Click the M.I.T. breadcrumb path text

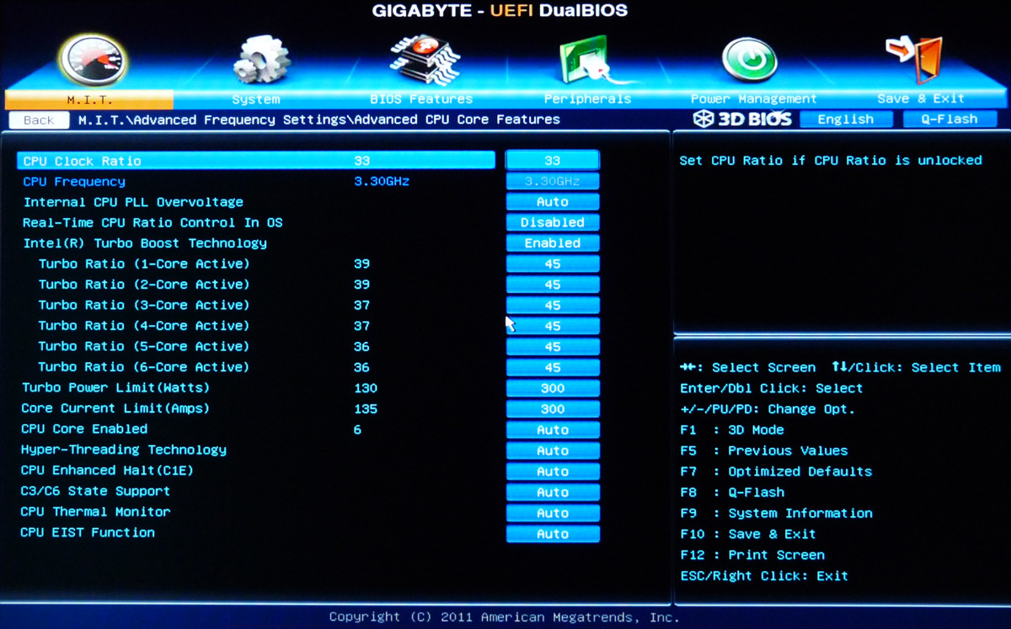click(x=319, y=120)
